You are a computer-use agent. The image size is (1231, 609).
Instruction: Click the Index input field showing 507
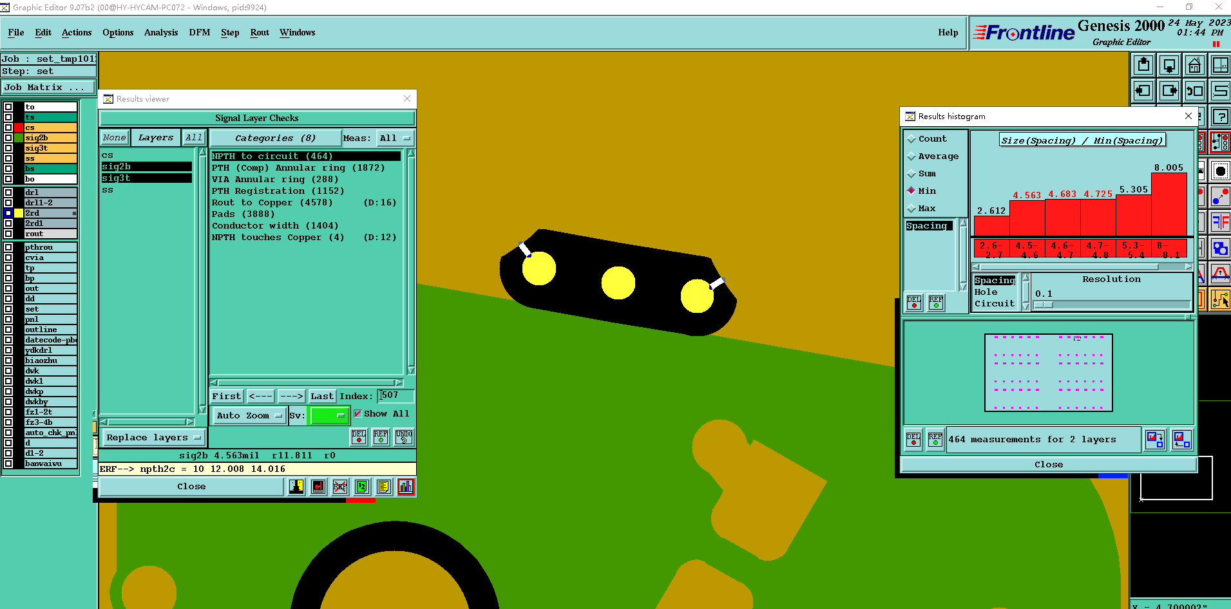pyautogui.click(x=396, y=395)
